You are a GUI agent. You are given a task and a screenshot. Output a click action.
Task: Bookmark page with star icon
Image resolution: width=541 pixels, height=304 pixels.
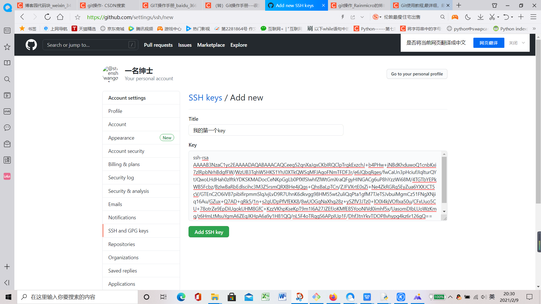77,17
